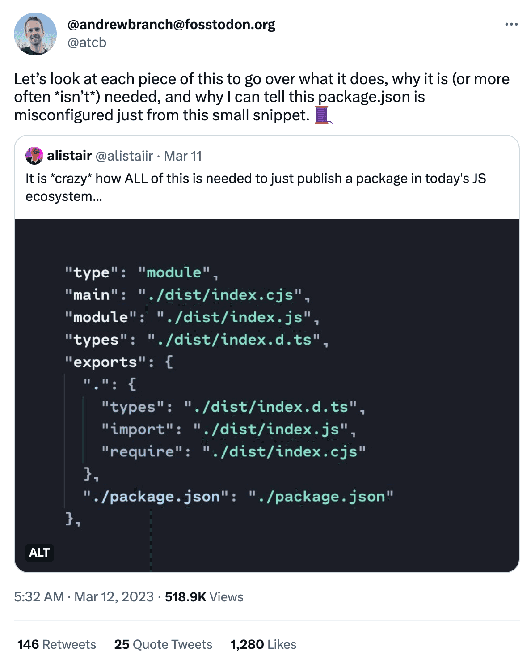This screenshot has width=531, height=664.
Task: Click the "exports" line in the code image
Action: 119,362
